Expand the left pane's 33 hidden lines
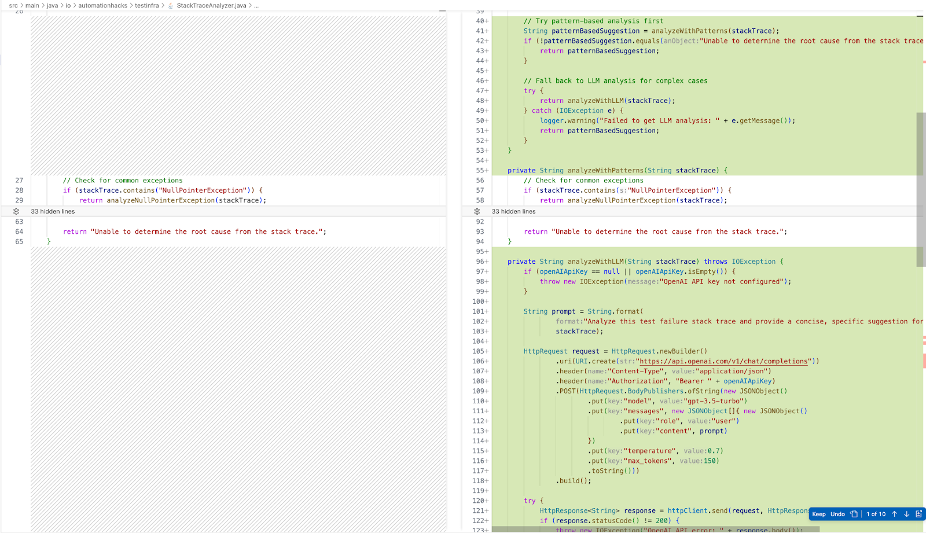The width and height of the screenshot is (926, 533). point(53,212)
